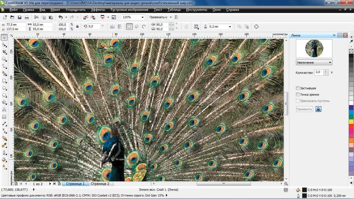Select the Polygon tool
The width and height of the screenshot is (354, 199).
click(x=4, y=95)
